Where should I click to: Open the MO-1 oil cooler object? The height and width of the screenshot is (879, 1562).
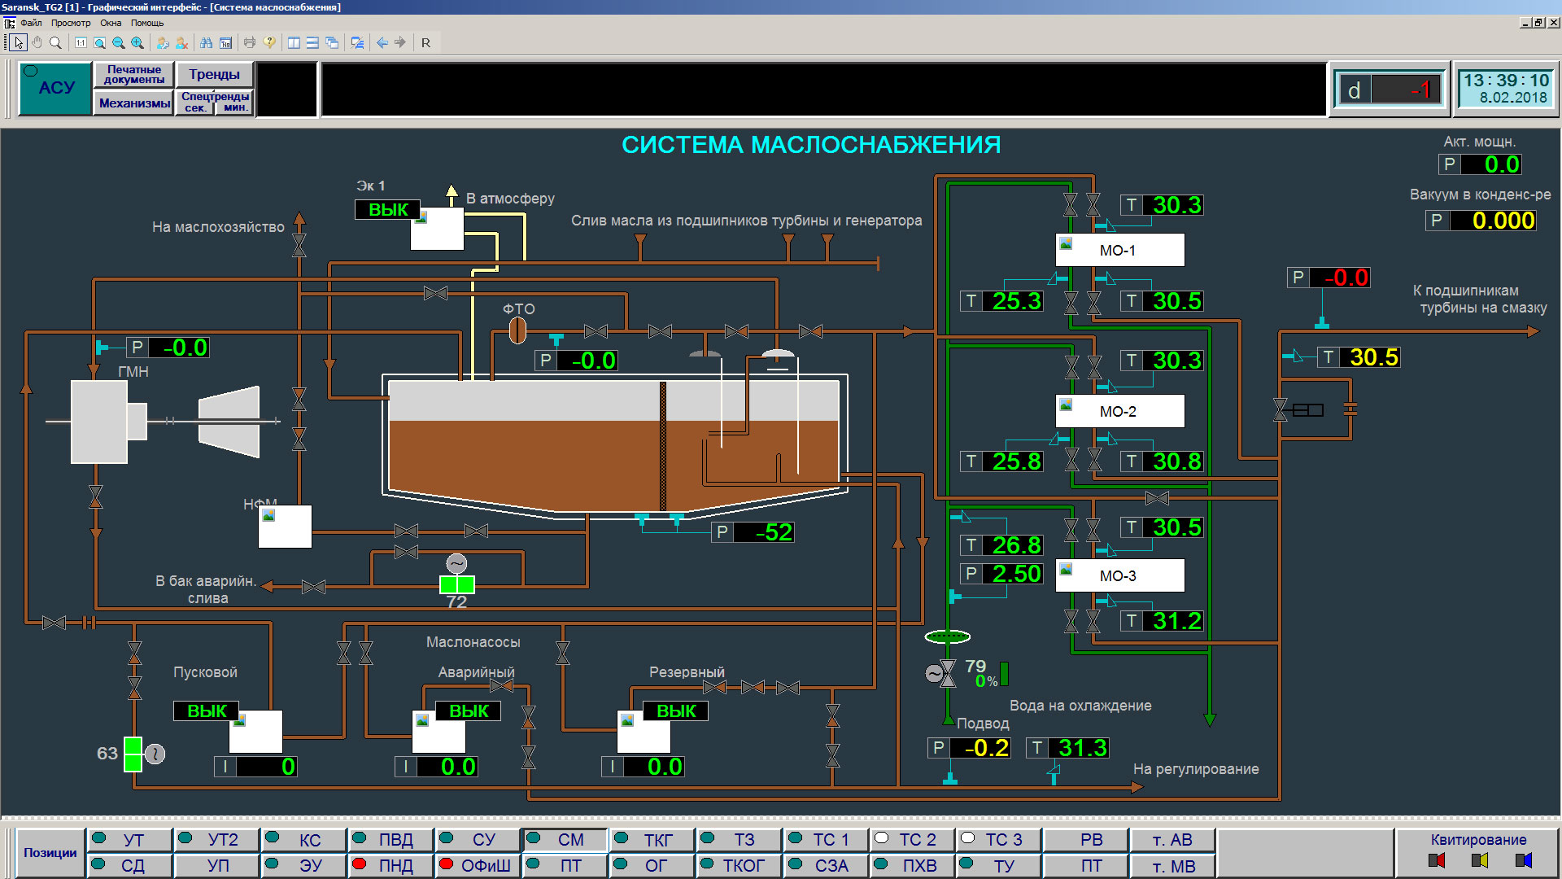tap(1119, 250)
